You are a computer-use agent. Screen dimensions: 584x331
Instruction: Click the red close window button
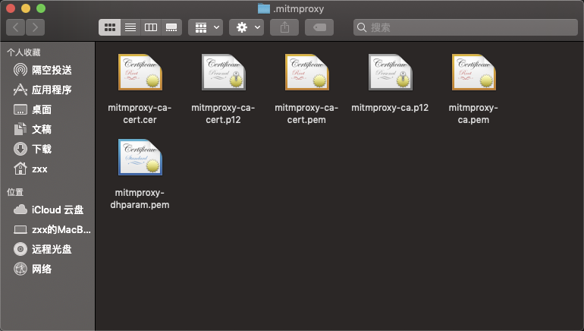click(x=11, y=8)
